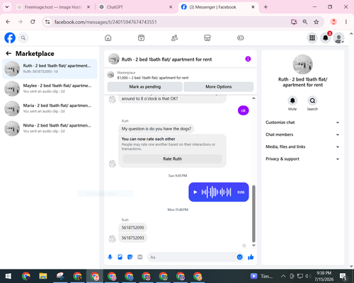The width and height of the screenshot is (354, 283).
Task: Expand the Chat members section
Action: click(302, 134)
